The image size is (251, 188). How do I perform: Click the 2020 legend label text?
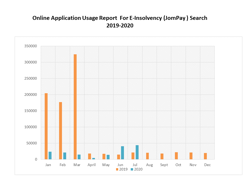(138, 169)
